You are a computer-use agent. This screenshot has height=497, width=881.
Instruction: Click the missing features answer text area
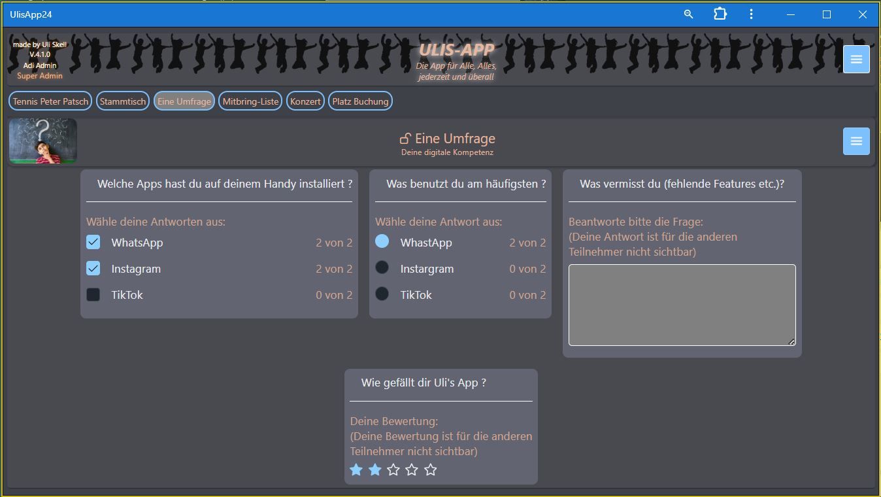tap(682, 305)
